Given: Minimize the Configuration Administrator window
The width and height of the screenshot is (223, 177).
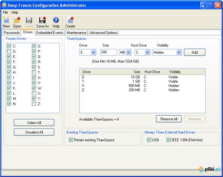Looking at the screenshot, I should [203, 5].
